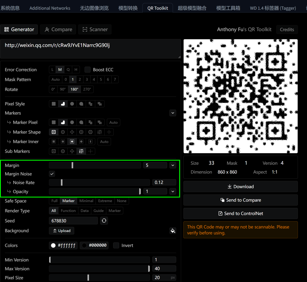This screenshot has height=282, width=307.
Task: Select last Marker Shape icon with dashed cross
Action: [x=109, y=132]
